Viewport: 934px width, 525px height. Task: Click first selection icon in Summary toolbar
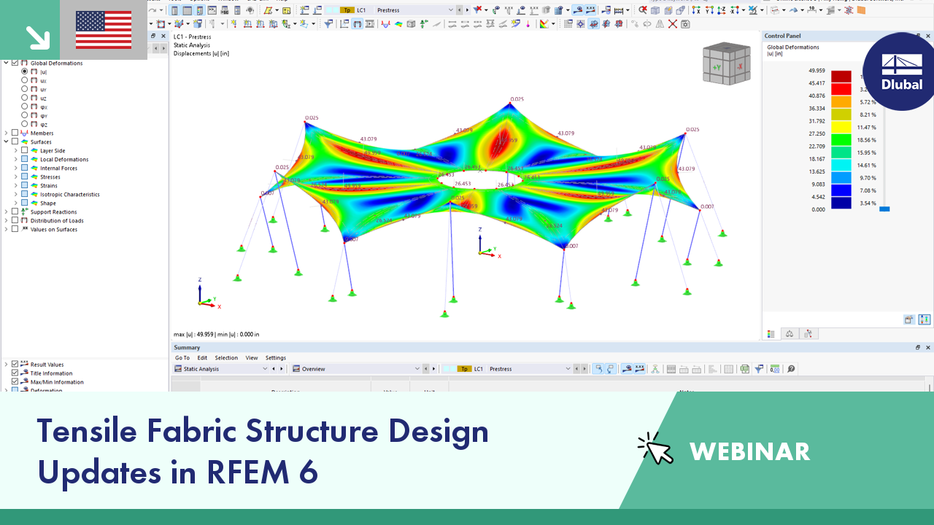(598, 369)
